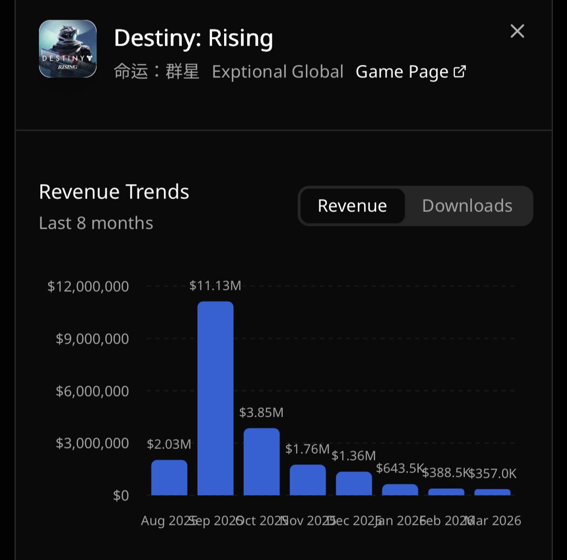Click the $388.5K value label
The height and width of the screenshot is (560, 567).
(x=446, y=473)
